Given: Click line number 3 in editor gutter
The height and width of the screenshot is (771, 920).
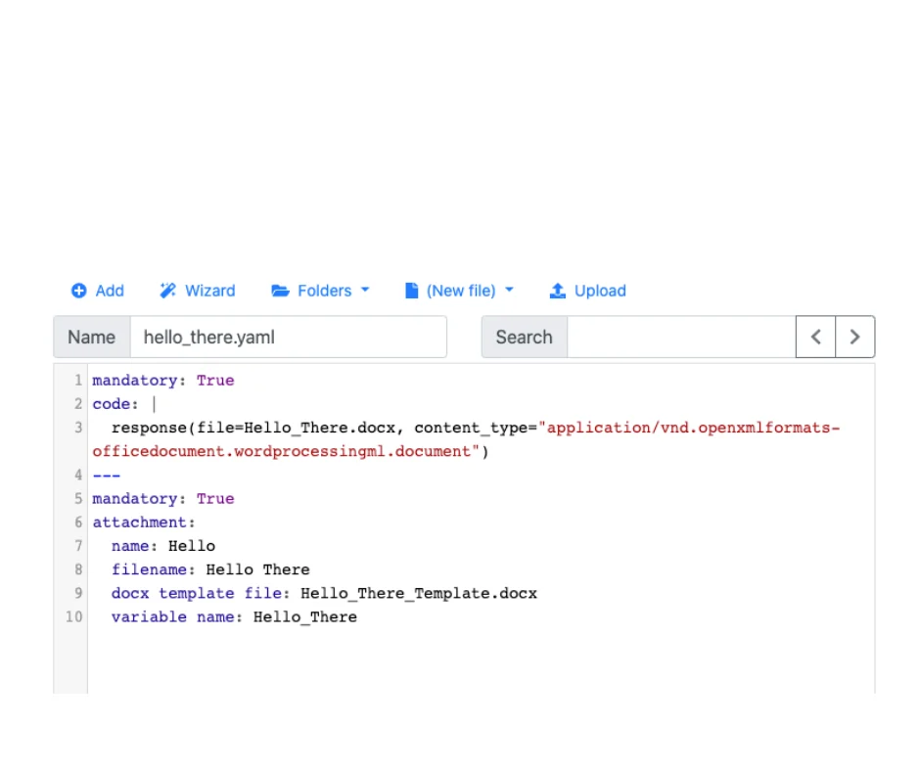Looking at the screenshot, I should (78, 428).
